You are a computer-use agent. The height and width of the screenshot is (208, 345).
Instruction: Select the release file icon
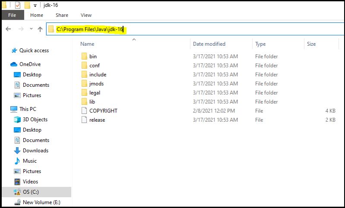(x=84, y=120)
